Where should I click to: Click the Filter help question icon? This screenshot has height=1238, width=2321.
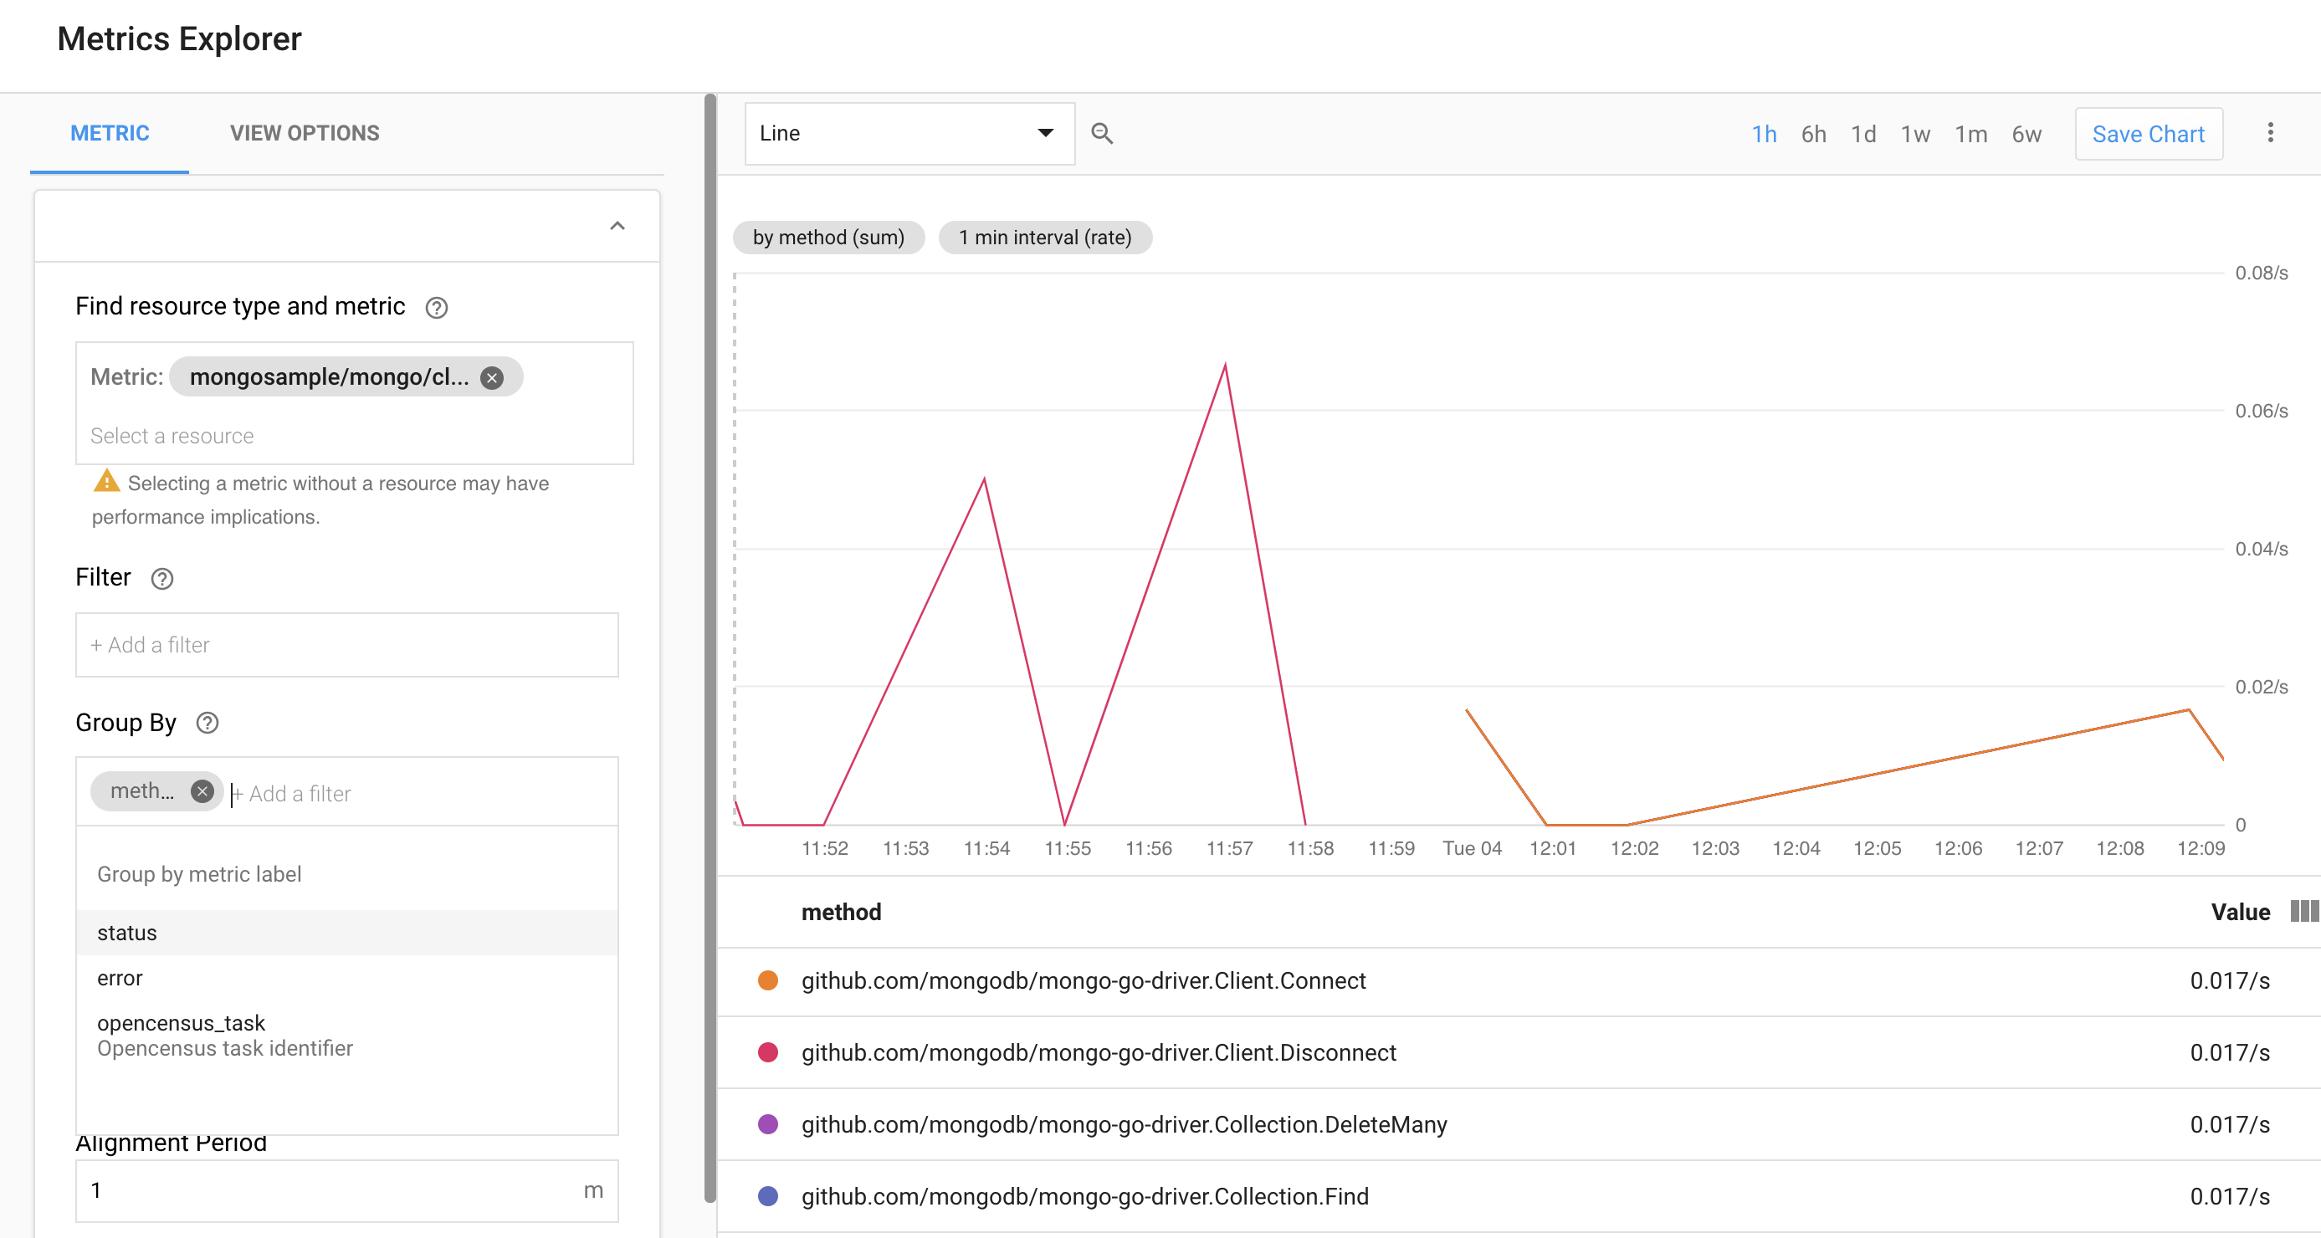[162, 579]
